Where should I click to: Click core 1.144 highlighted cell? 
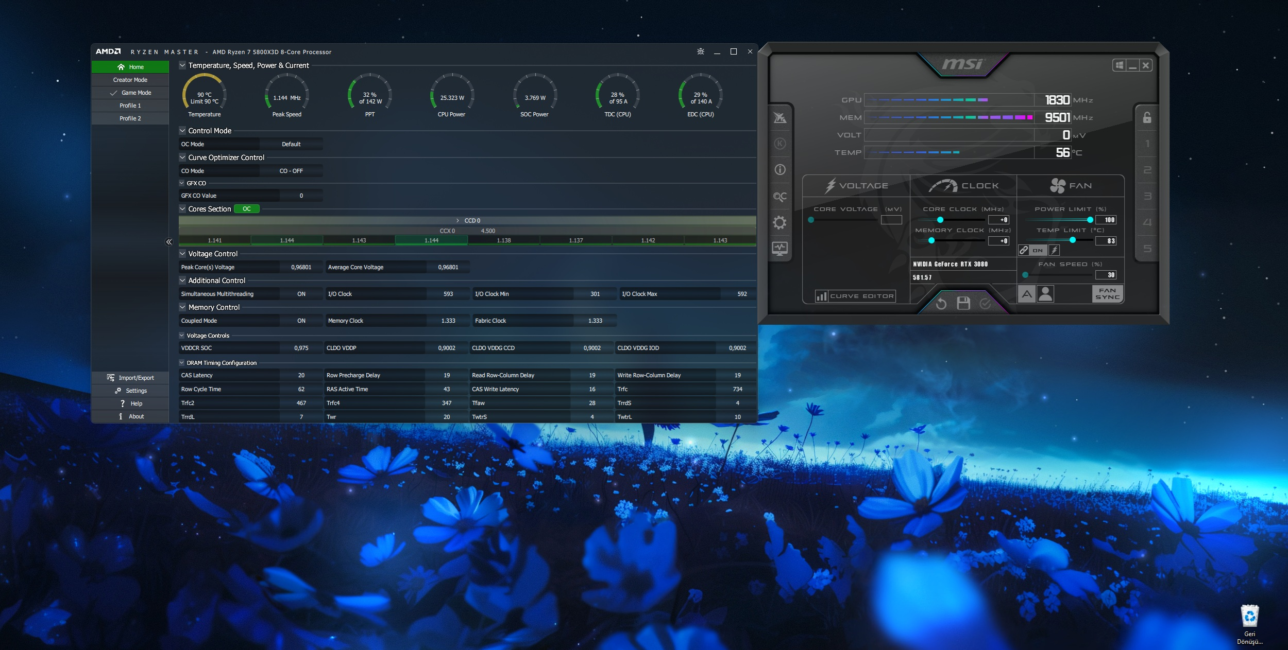(x=431, y=240)
